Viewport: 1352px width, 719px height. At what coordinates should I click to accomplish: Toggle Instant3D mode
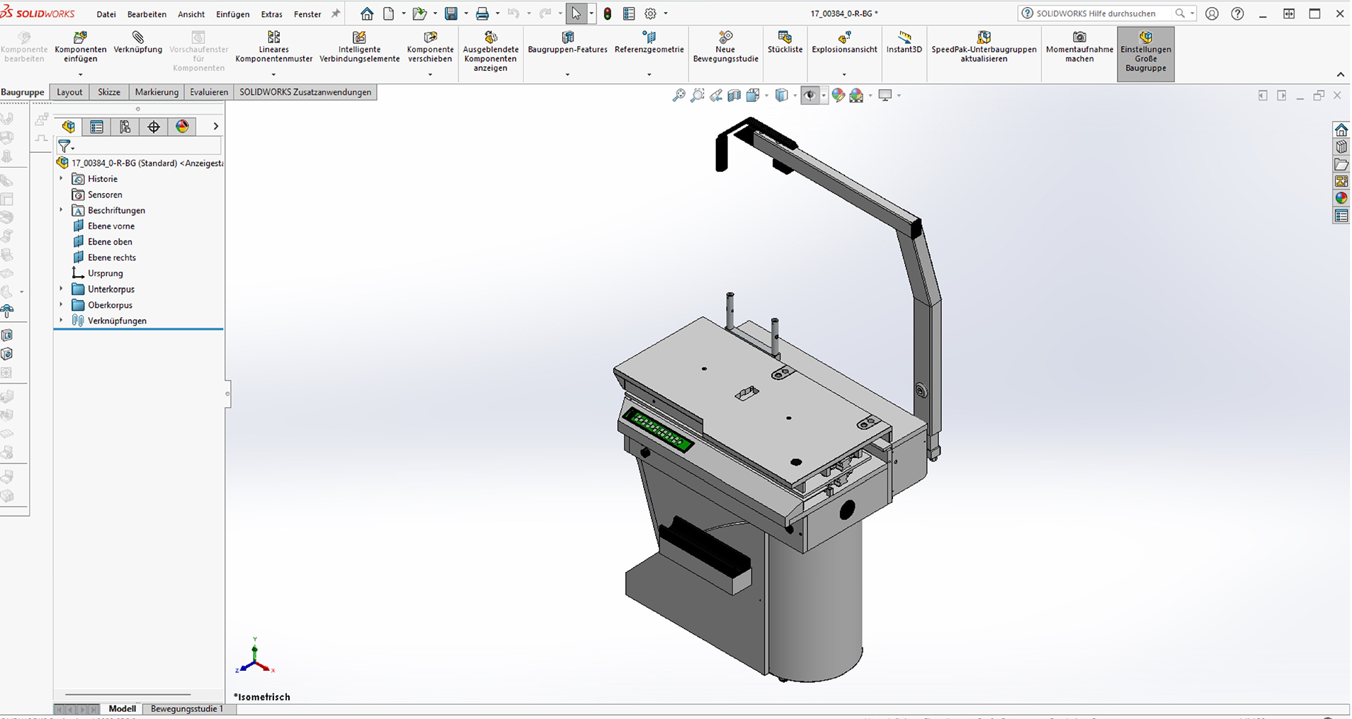tap(904, 42)
